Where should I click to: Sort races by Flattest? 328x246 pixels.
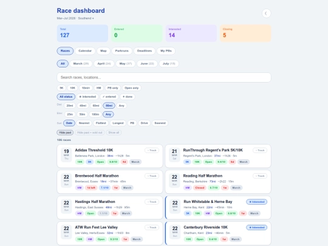(x=101, y=123)
